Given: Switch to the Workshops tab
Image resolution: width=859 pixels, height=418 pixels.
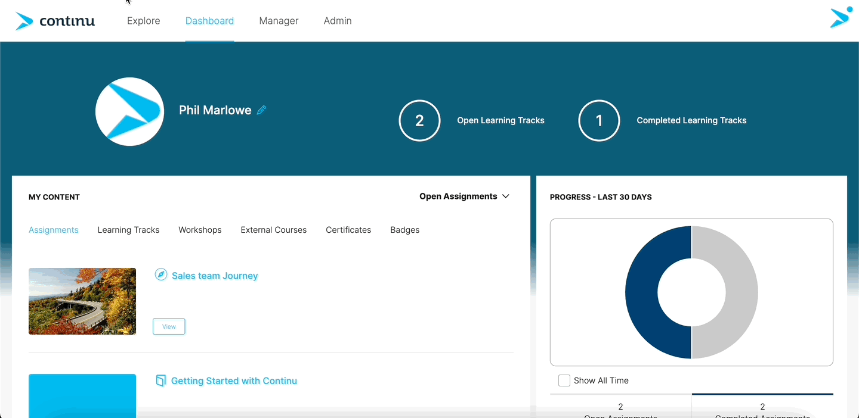Looking at the screenshot, I should coord(200,230).
